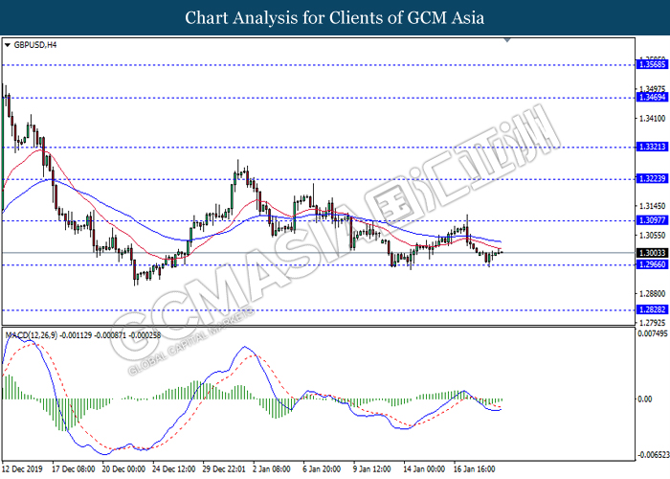Image resolution: width=670 pixels, height=479 pixels.
Task: Select the 1.29660 support level tag
Action: tap(653, 265)
